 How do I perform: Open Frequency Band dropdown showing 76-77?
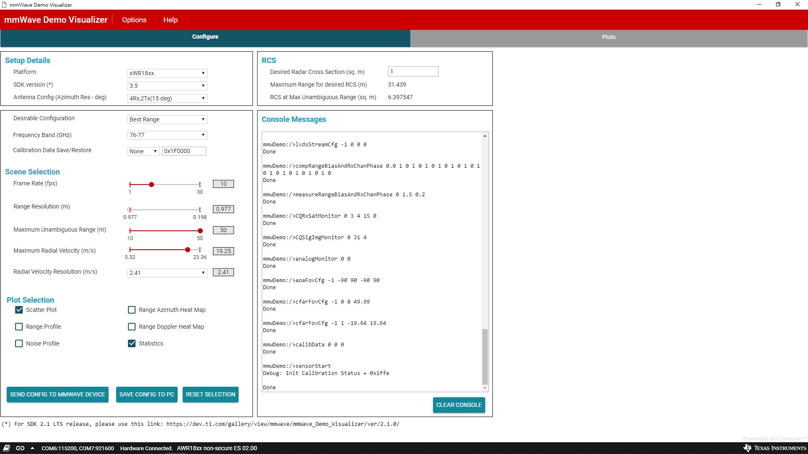coord(167,135)
